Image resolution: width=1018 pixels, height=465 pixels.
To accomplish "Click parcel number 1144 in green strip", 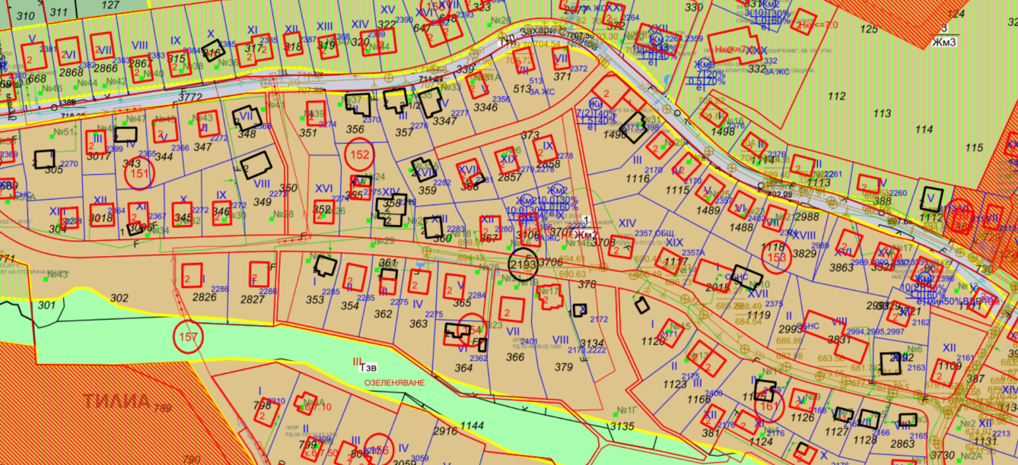I will (472, 425).
